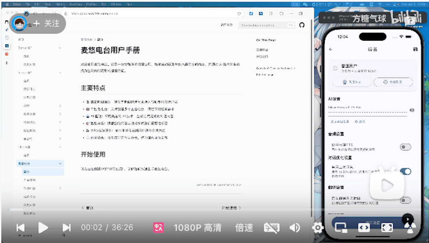The width and height of the screenshot is (429, 243).
Task: Toggle the subtitle (字幕) icon
Action: (x=271, y=228)
